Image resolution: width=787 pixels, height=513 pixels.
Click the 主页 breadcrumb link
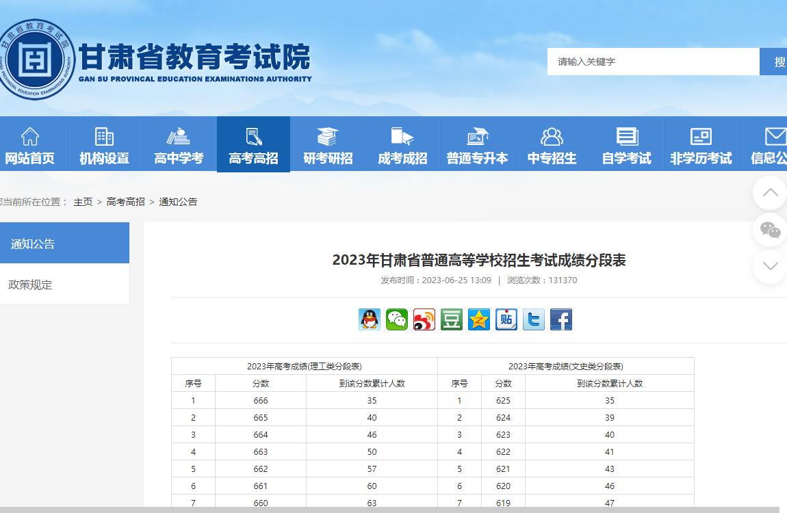83,202
